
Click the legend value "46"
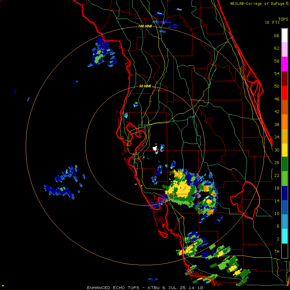coord(277,99)
